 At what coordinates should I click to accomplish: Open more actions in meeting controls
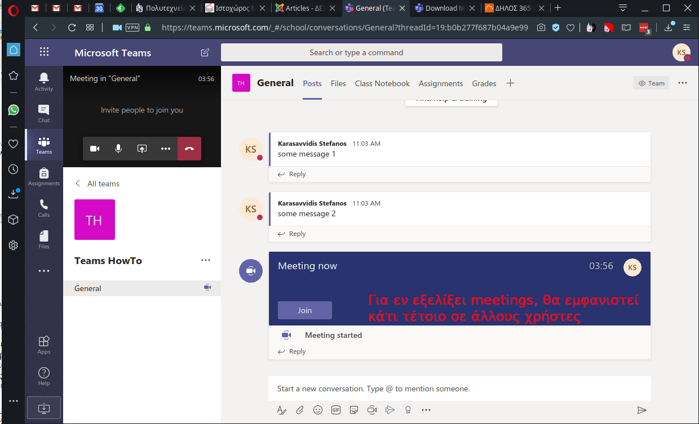(165, 149)
